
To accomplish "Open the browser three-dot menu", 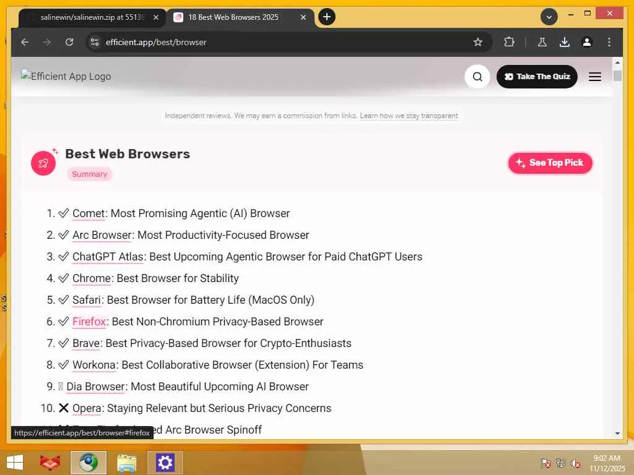I will [609, 42].
